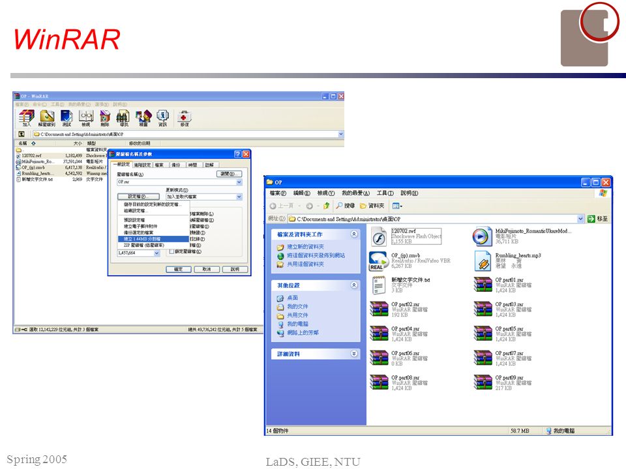Open the Explorer 我的最愛(A) menu
This screenshot has width=626, height=469.
click(x=355, y=193)
